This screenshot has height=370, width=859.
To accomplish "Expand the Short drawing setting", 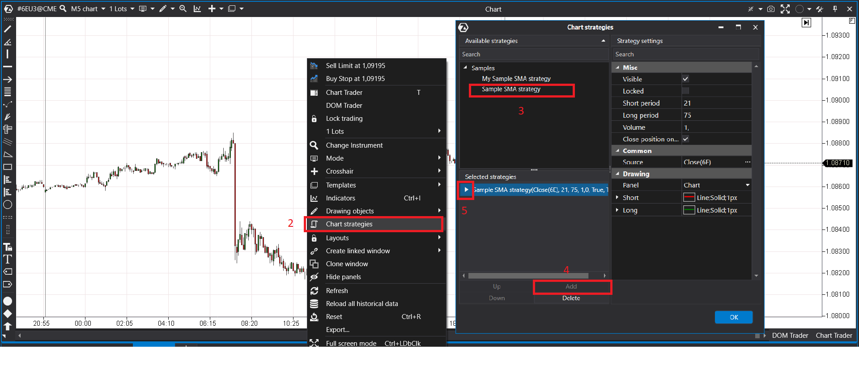I will point(617,197).
